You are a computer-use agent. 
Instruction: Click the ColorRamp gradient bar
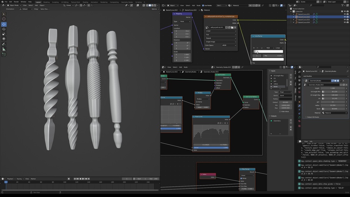pyautogui.click(x=268, y=52)
